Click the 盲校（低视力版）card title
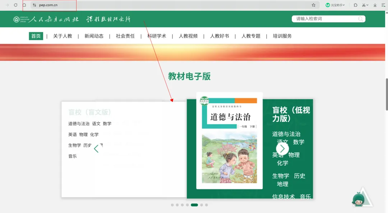The height and width of the screenshot is (213, 388). point(291,114)
